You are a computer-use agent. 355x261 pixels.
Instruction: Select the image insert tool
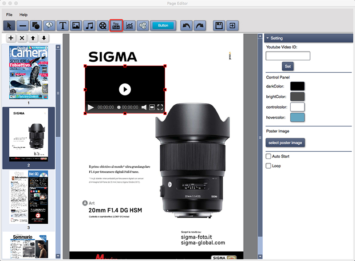tap(75, 25)
